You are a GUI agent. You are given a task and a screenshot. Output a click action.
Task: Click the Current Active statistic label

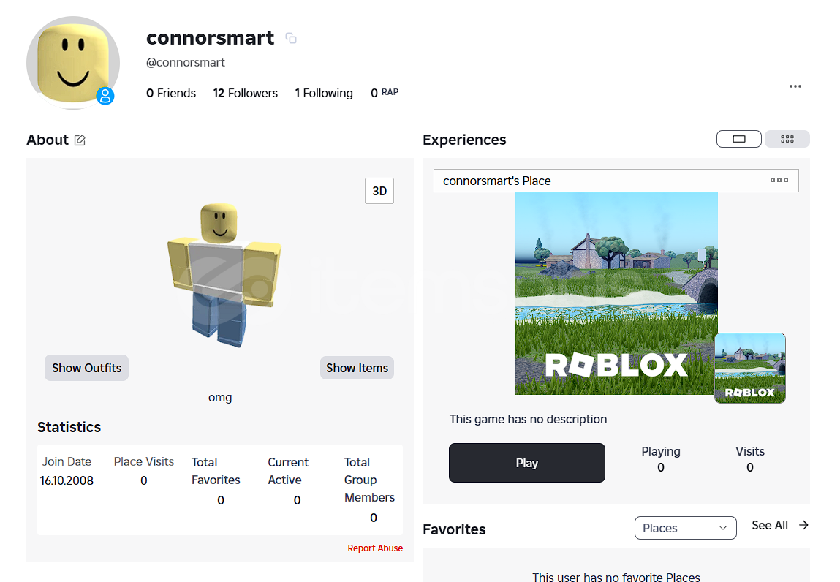[x=288, y=471]
